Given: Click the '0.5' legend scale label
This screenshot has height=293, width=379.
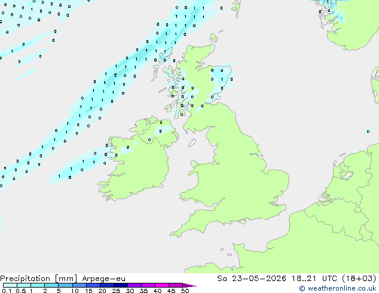Looking at the screenshot, I should (21, 291).
